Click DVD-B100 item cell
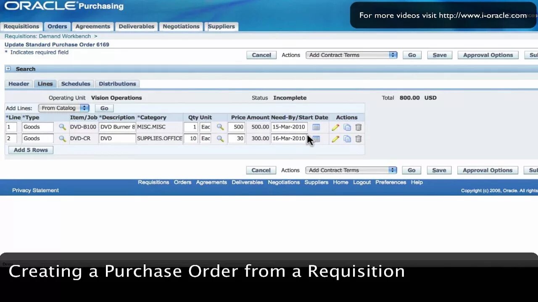 pyautogui.click(x=83, y=127)
